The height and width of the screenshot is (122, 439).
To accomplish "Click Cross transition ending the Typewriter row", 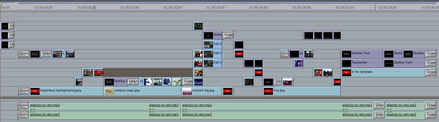I will click(x=431, y=63).
